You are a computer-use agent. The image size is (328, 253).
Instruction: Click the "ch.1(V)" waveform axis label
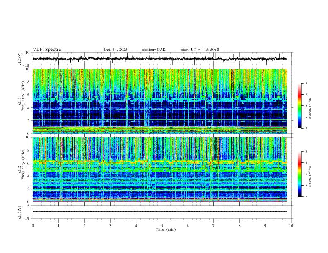tap(20, 59)
